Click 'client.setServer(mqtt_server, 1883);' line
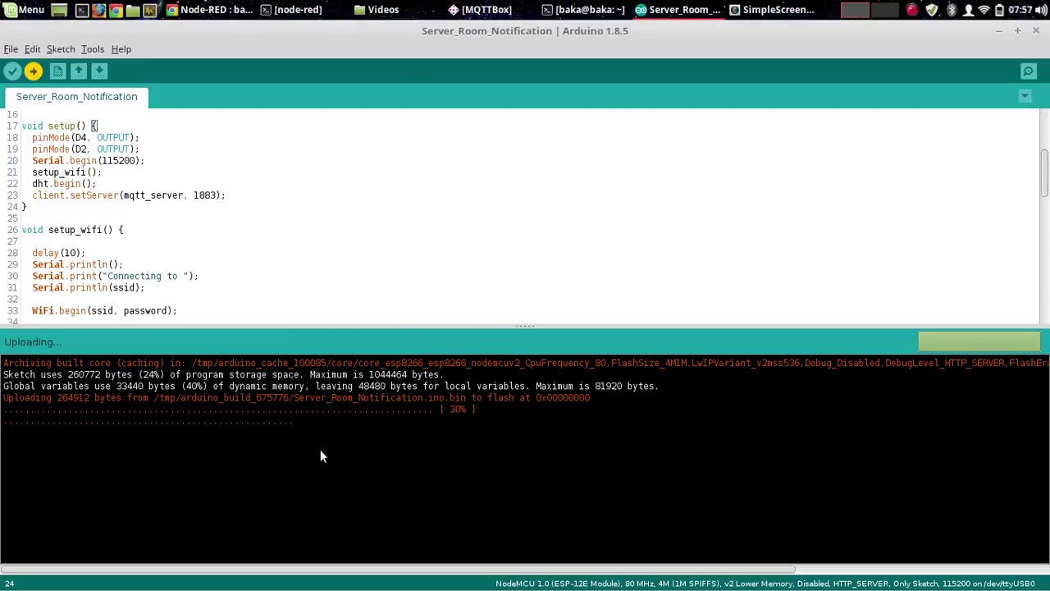Screen dimensions: 1050x591 129,195
